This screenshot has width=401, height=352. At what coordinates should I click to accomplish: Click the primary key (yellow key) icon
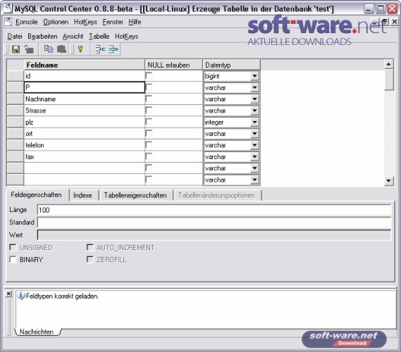80,49
